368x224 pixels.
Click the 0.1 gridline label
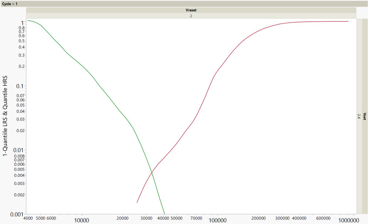pos(20,86)
